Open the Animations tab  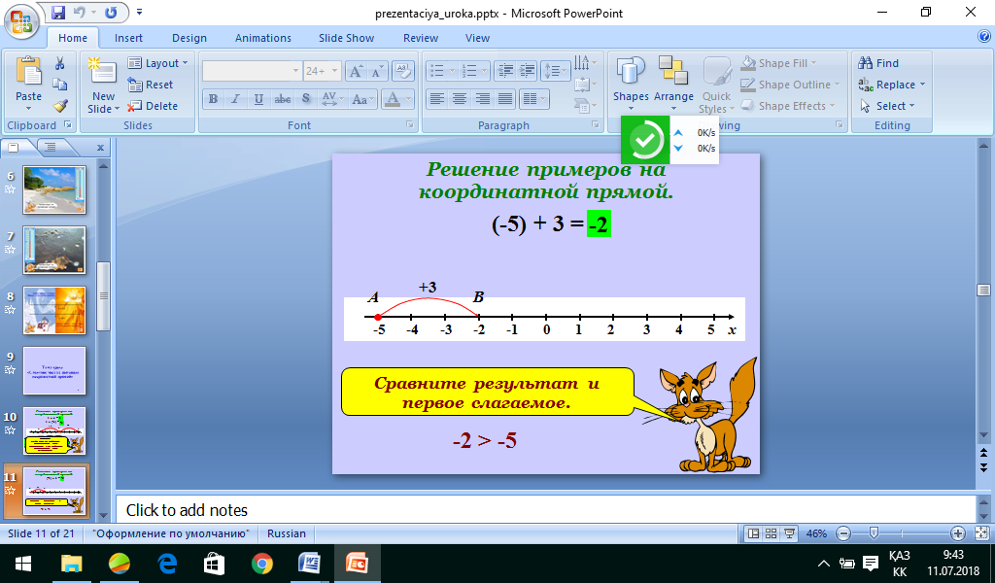[262, 38]
